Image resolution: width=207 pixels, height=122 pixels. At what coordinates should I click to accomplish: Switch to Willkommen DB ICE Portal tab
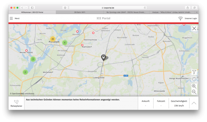[32, 12]
